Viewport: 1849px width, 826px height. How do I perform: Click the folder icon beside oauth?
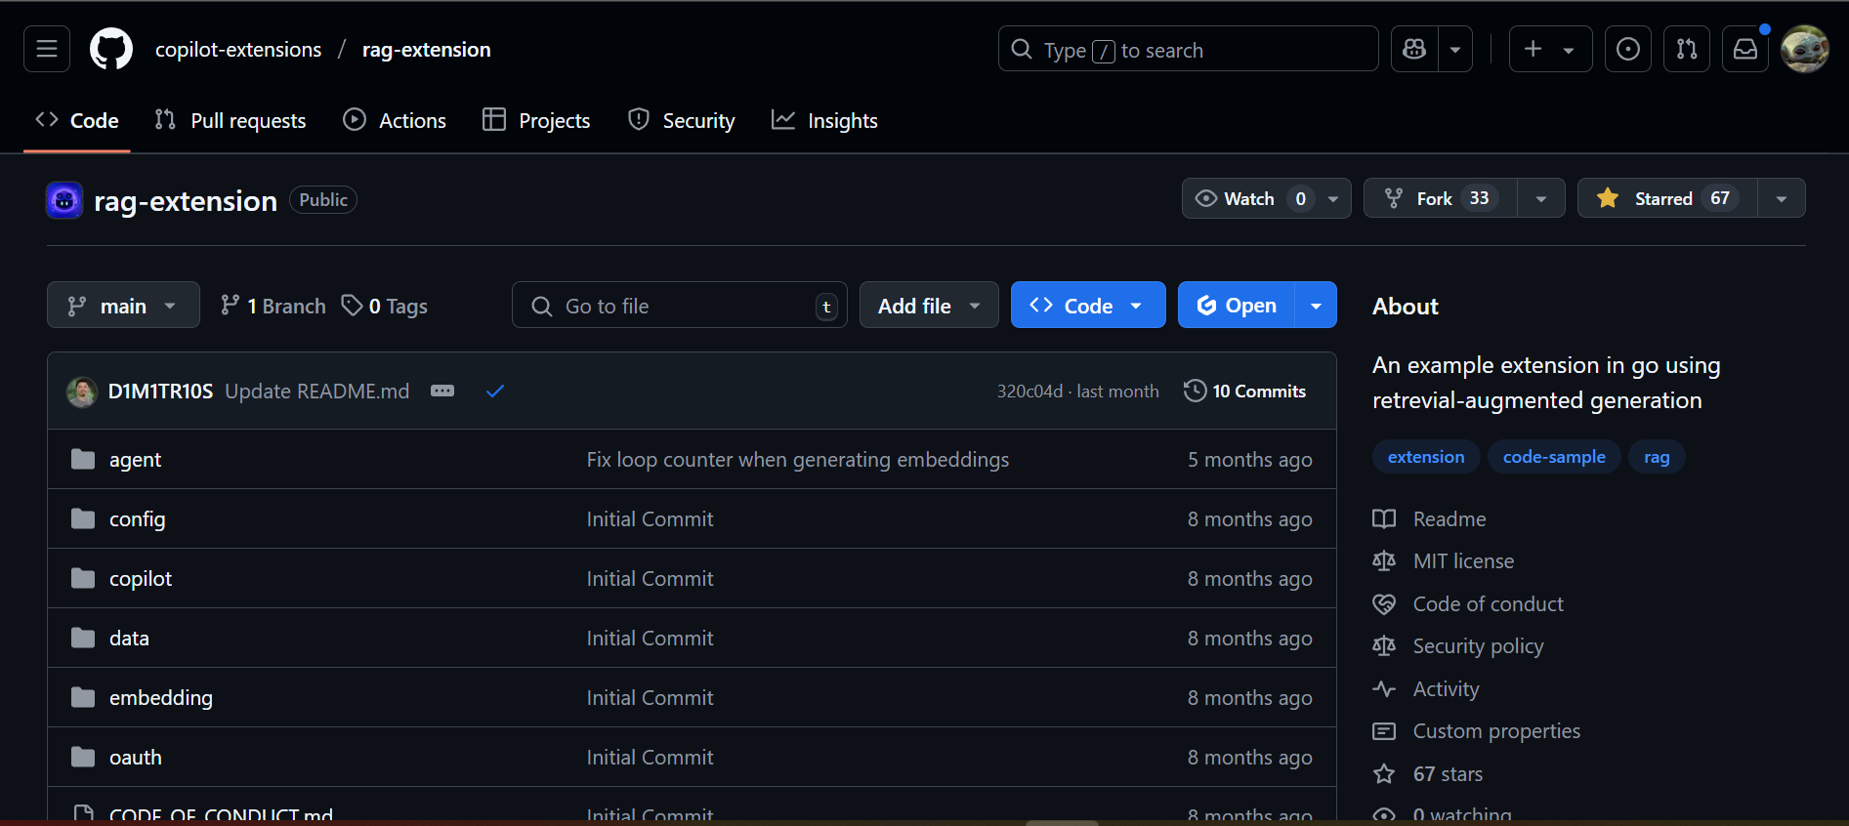(83, 757)
